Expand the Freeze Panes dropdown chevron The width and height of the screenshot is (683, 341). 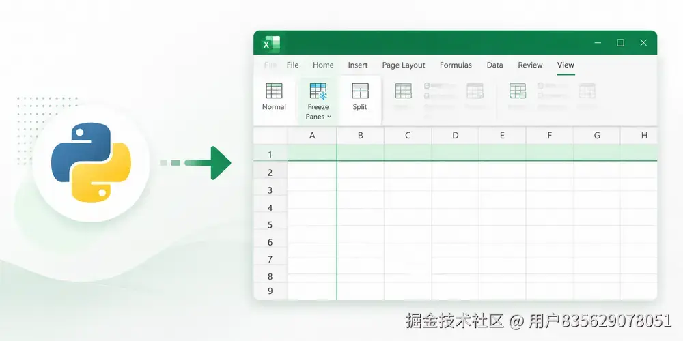[x=329, y=117]
